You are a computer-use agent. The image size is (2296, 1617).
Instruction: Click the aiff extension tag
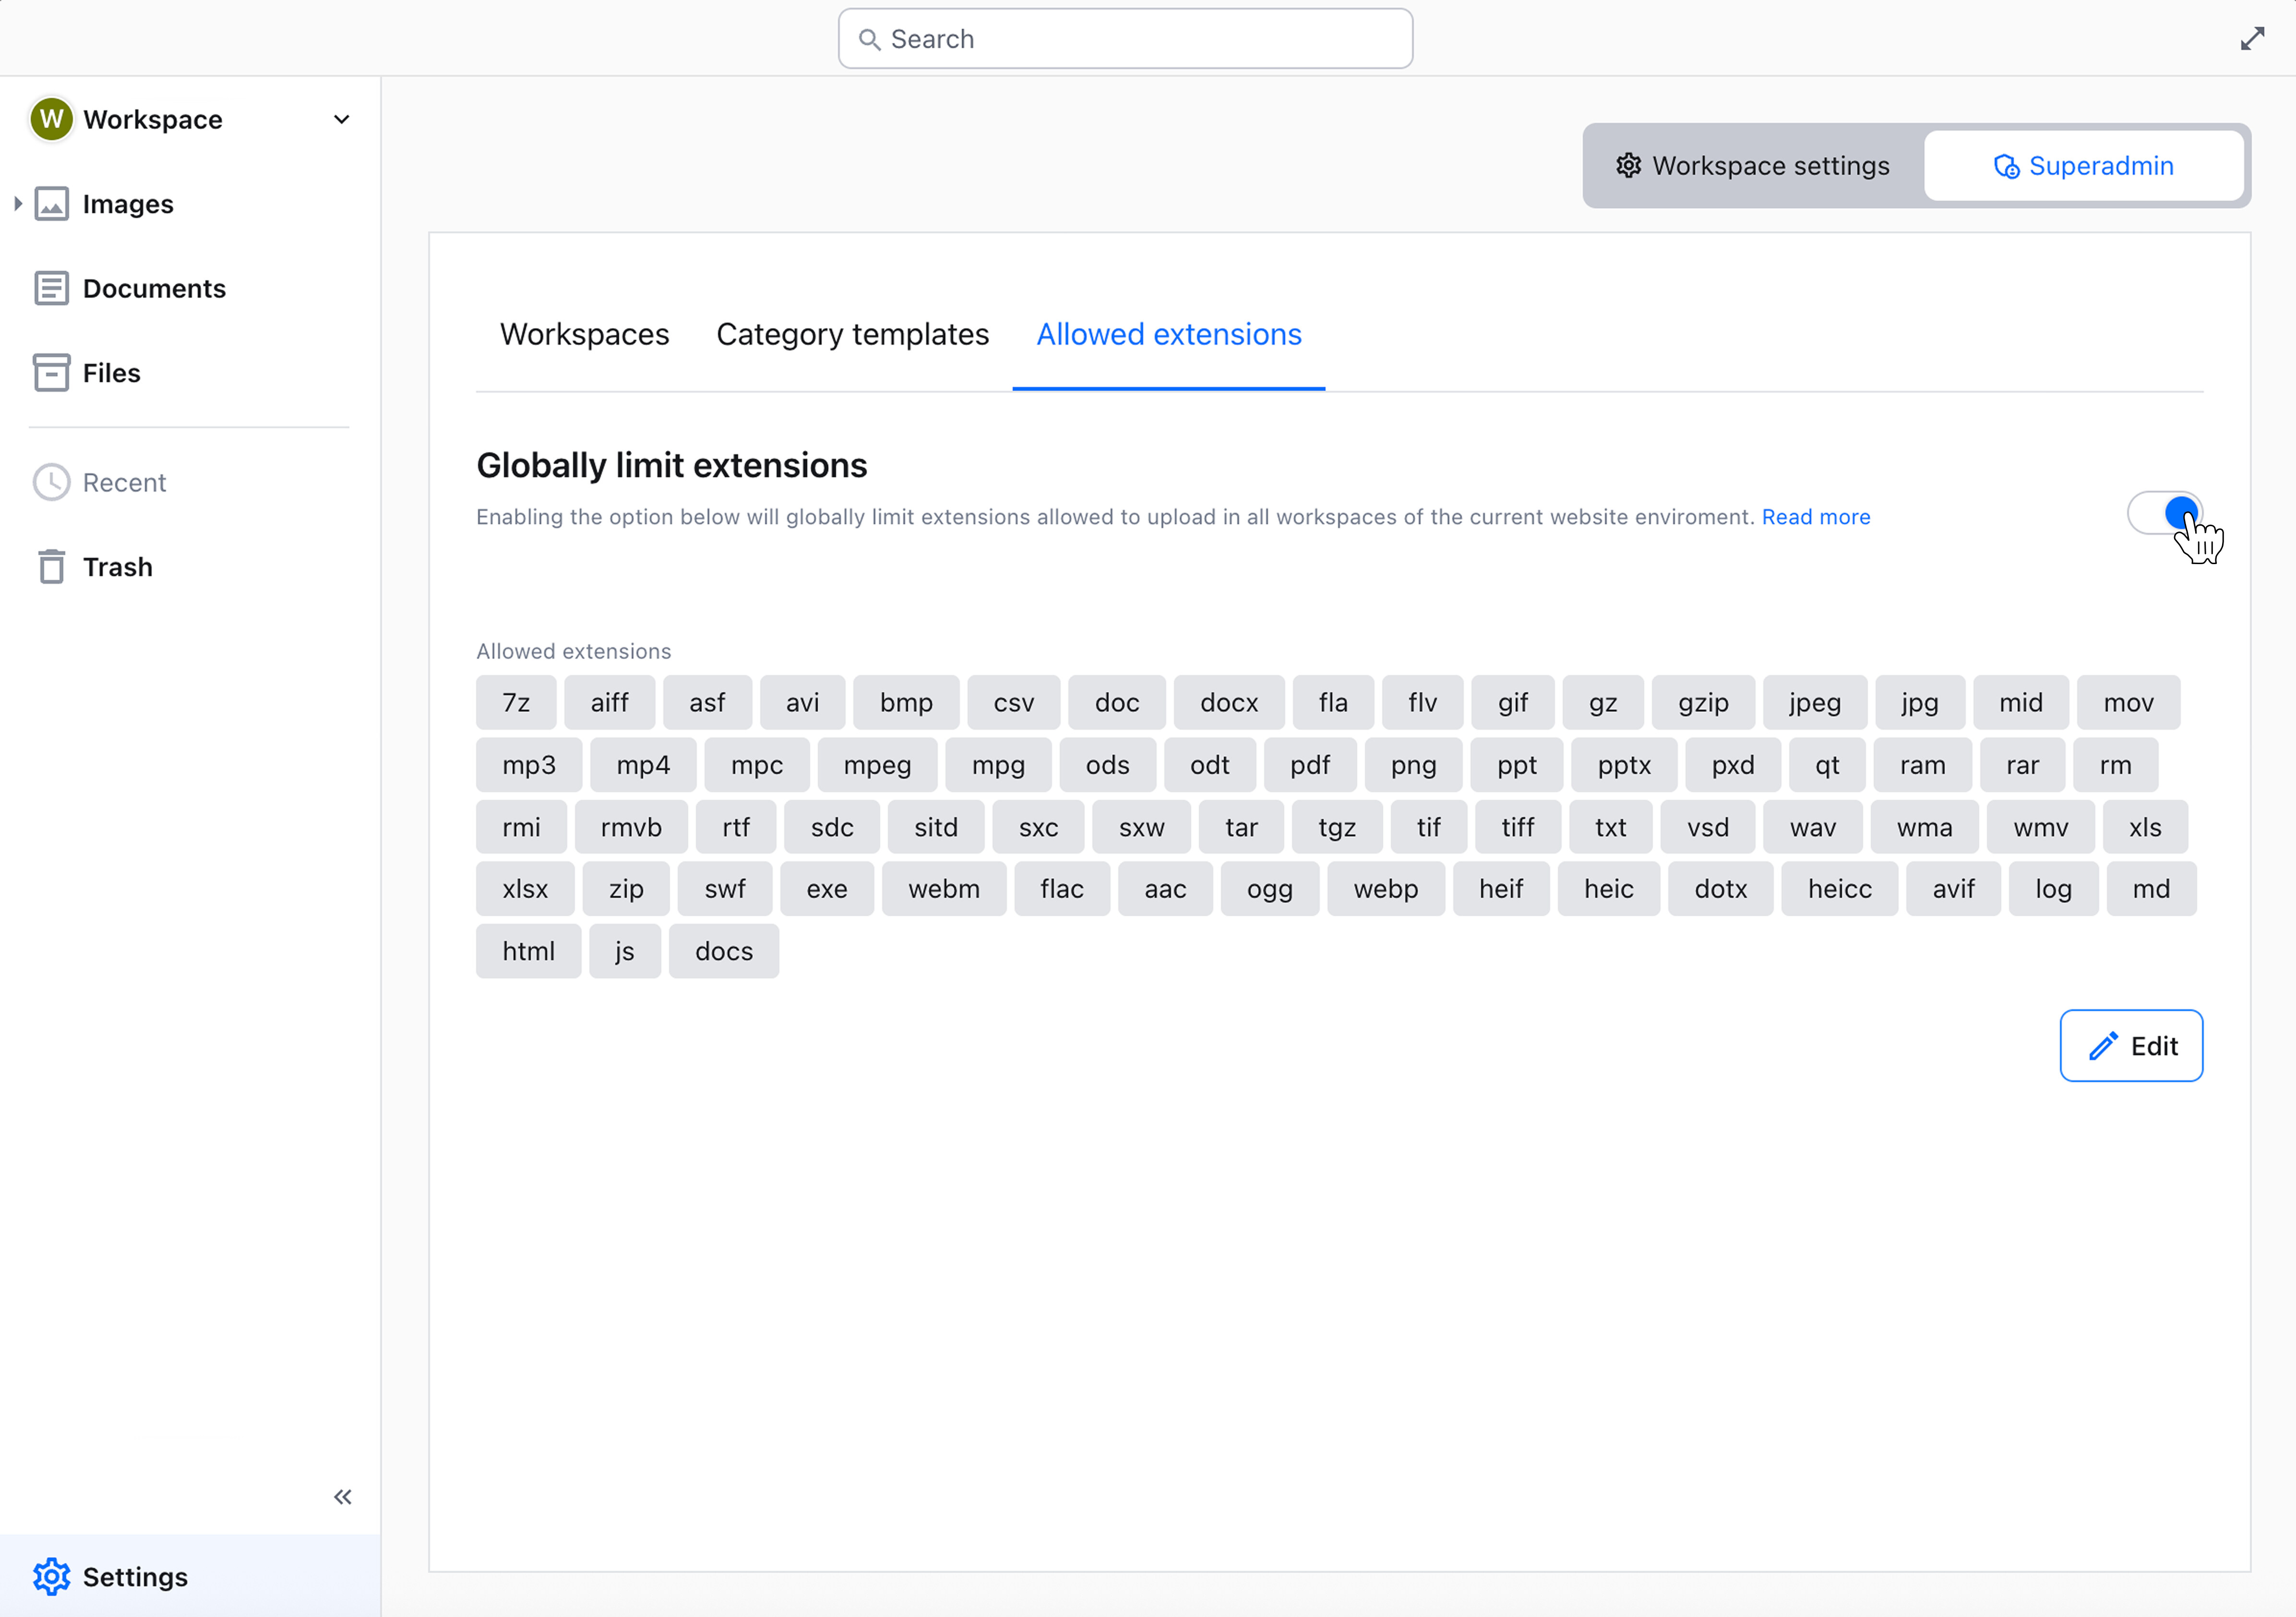609,702
